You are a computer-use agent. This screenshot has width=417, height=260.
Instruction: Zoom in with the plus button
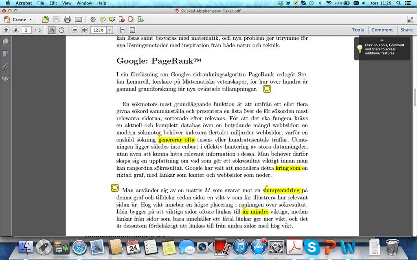(x=85, y=30)
